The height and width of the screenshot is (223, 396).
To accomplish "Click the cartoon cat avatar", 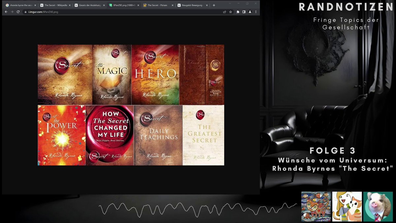I will tap(347, 206).
